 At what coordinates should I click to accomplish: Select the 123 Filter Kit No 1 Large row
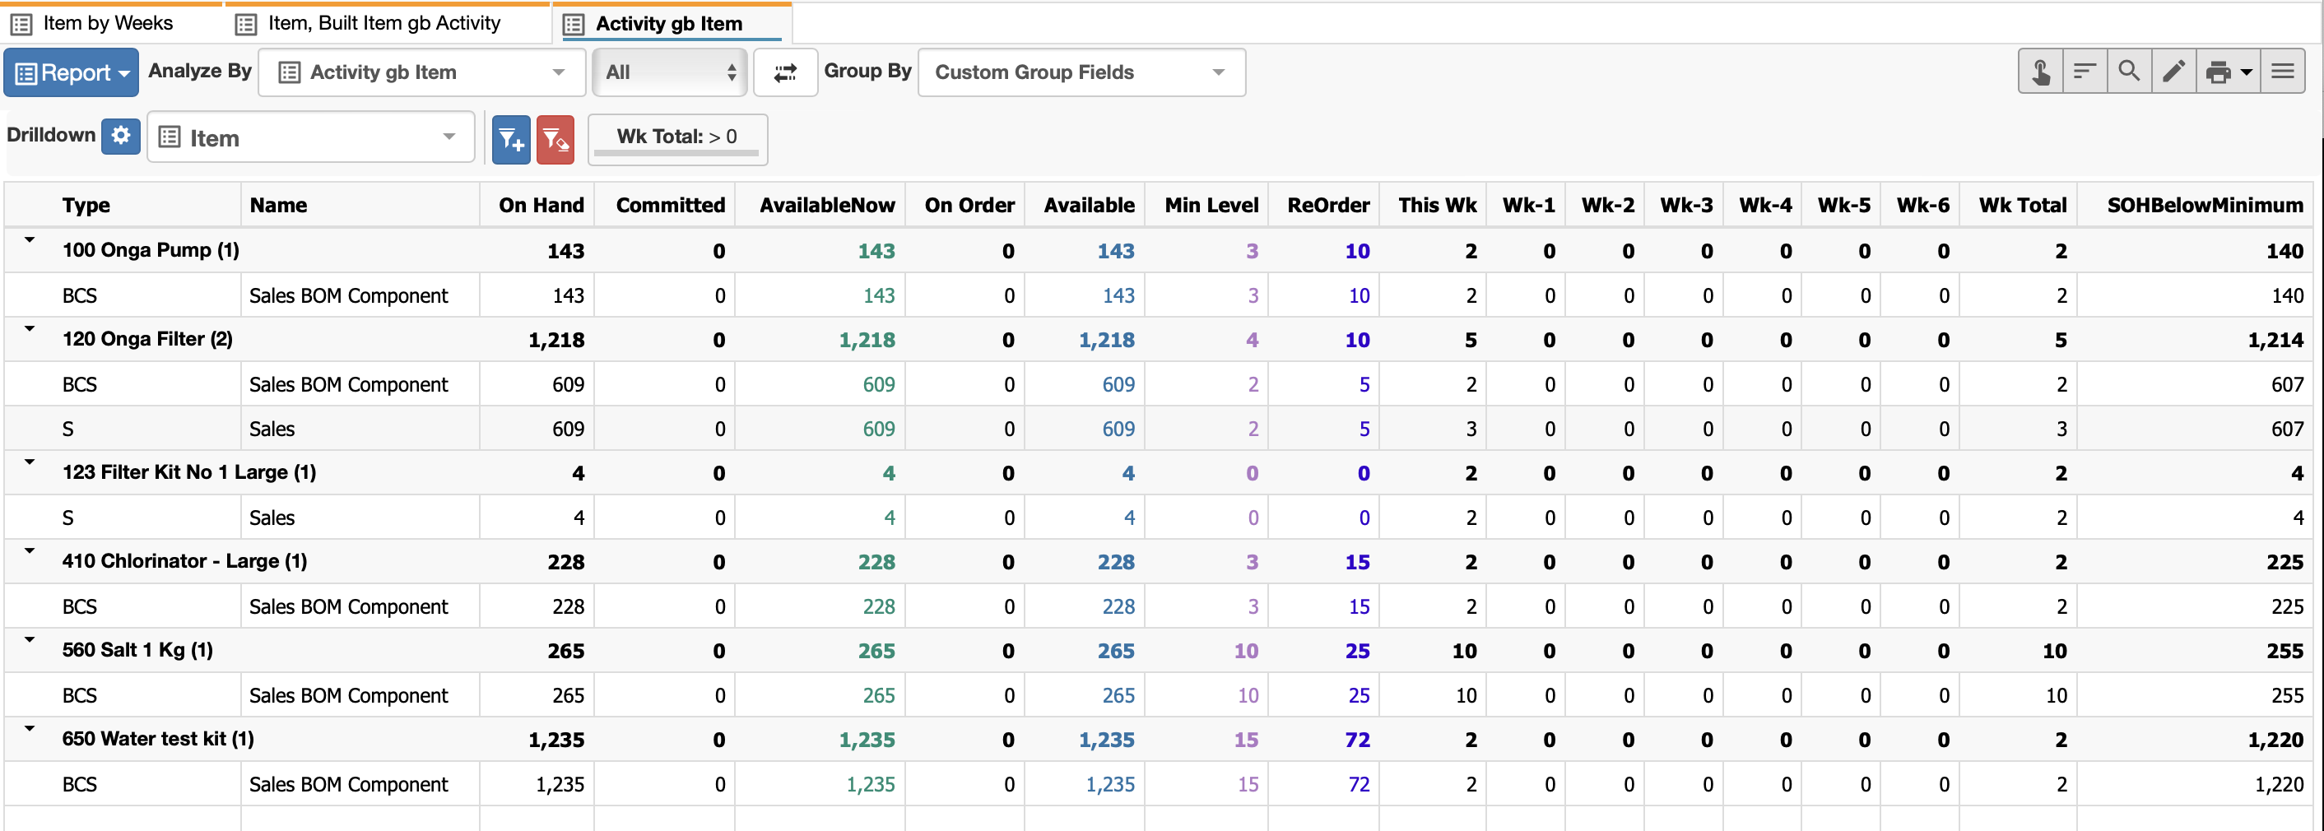click(1159, 473)
